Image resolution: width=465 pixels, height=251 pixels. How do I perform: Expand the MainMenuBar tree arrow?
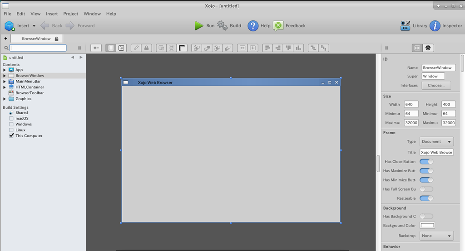[5, 82]
